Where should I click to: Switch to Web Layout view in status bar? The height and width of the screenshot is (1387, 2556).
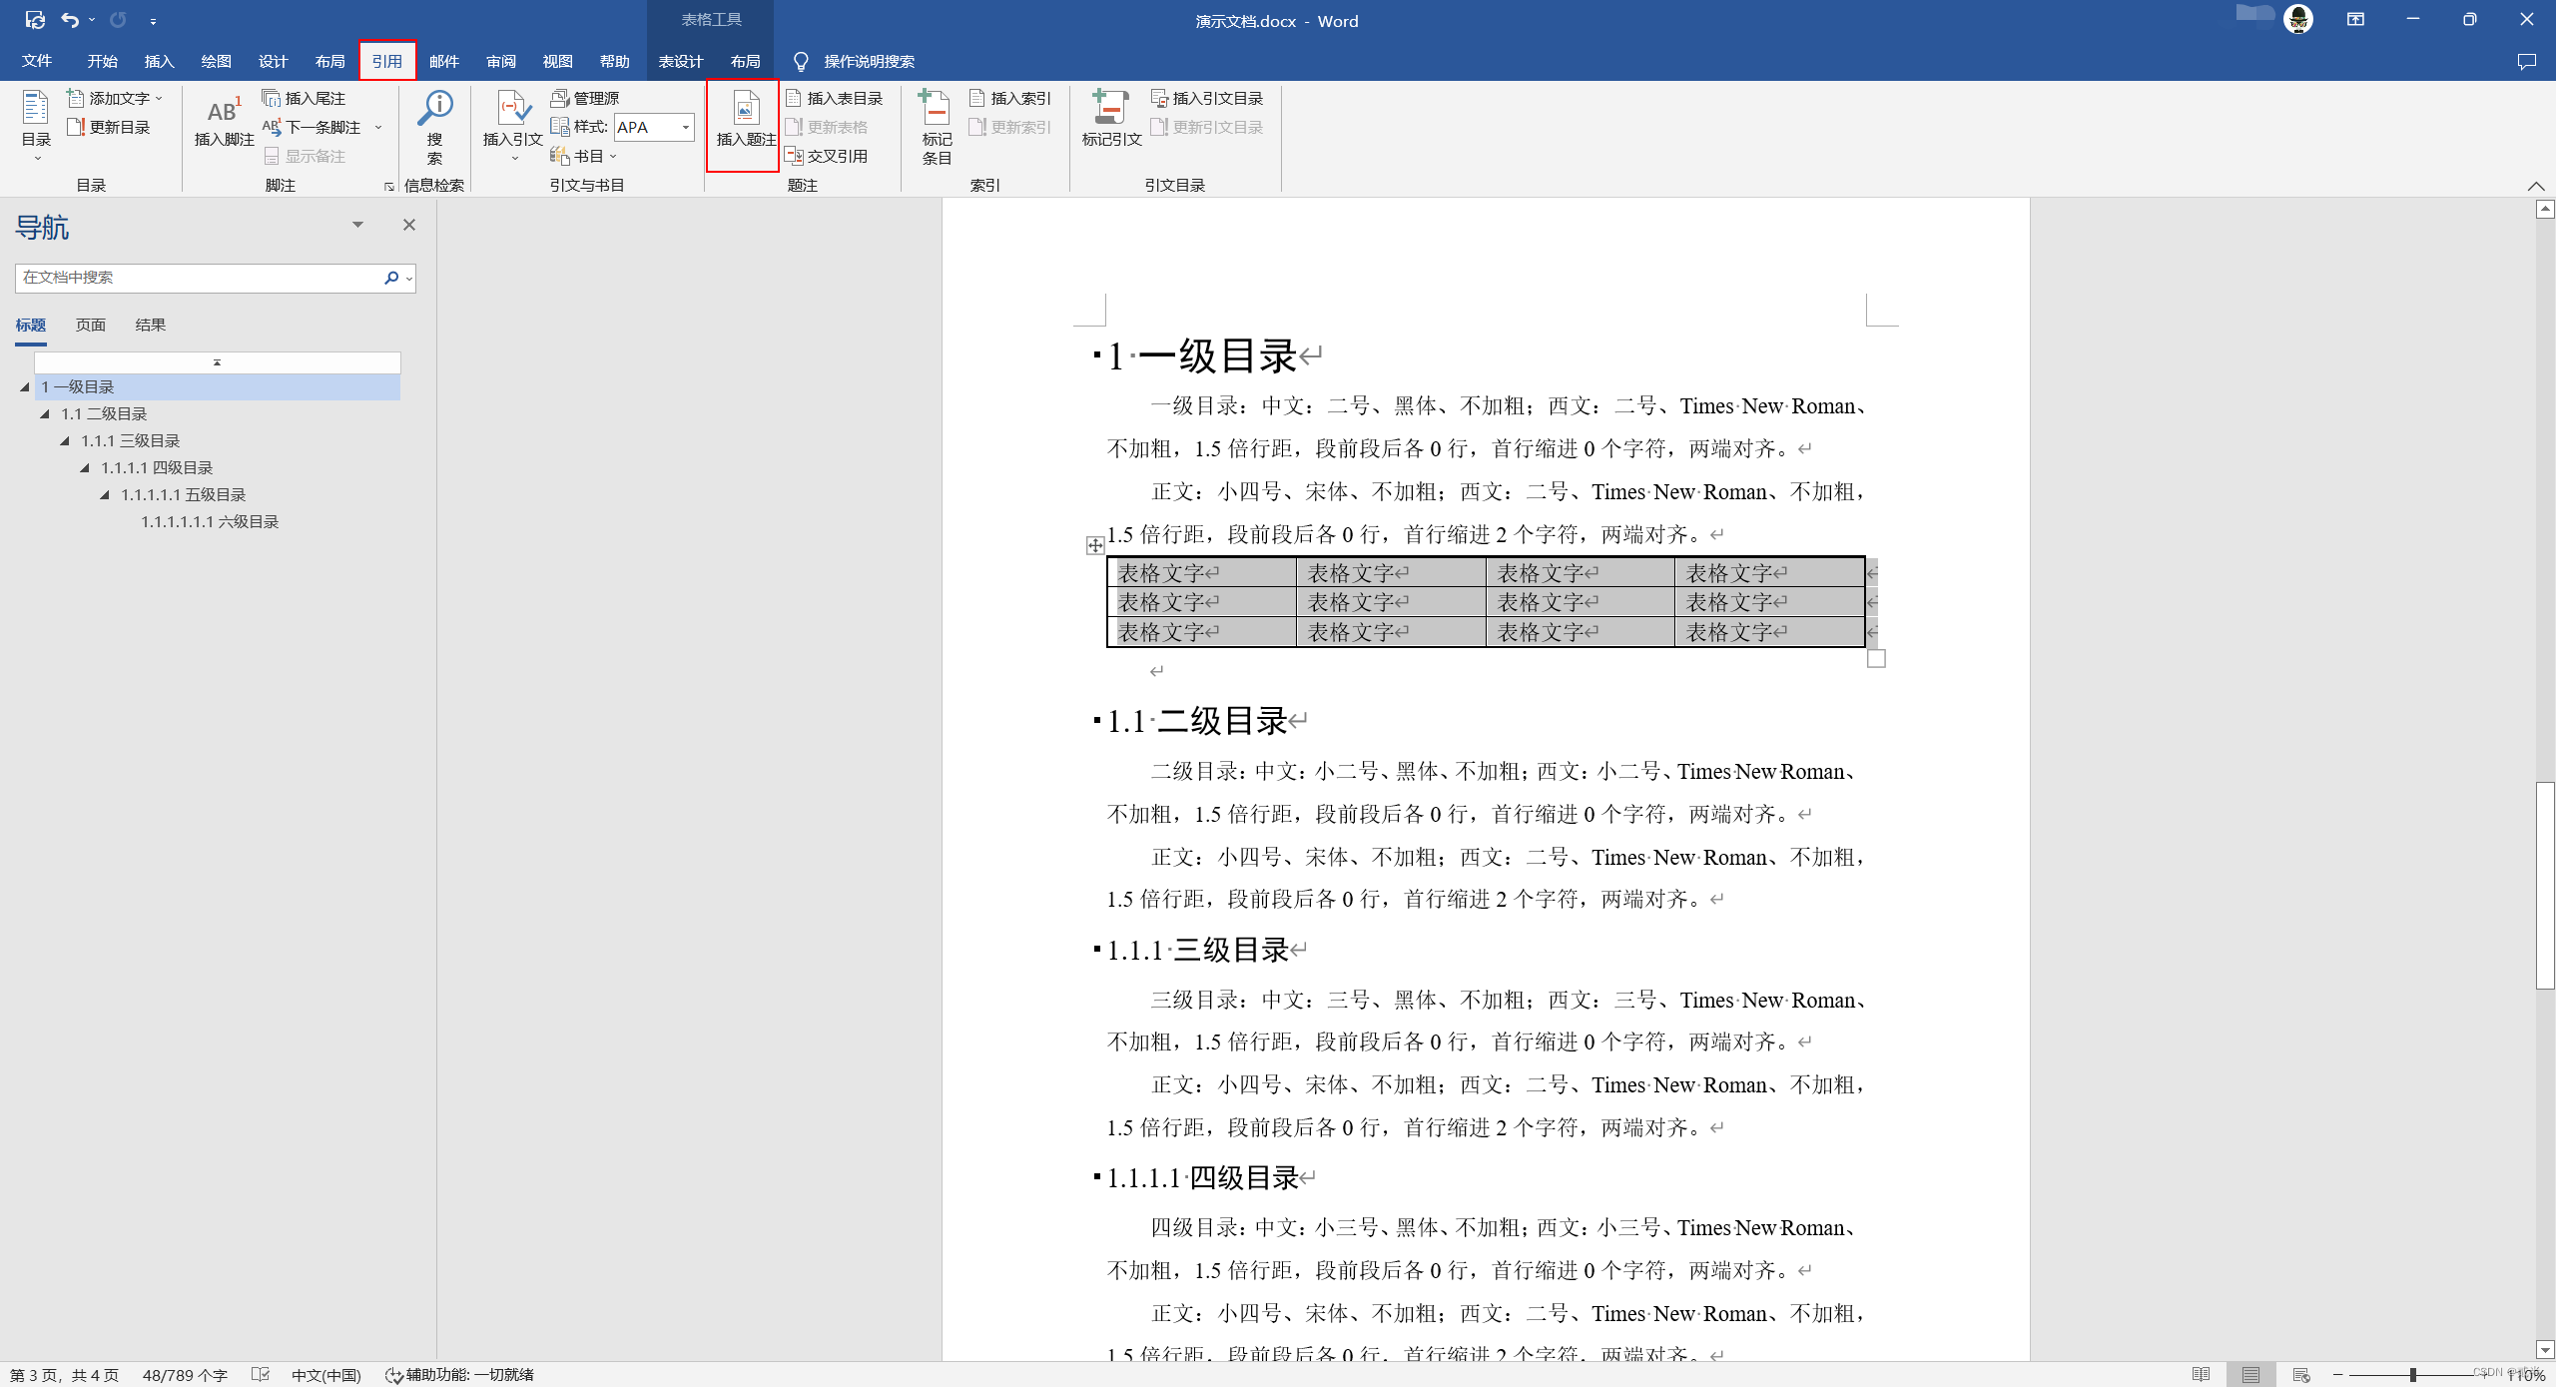coord(2301,1375)
